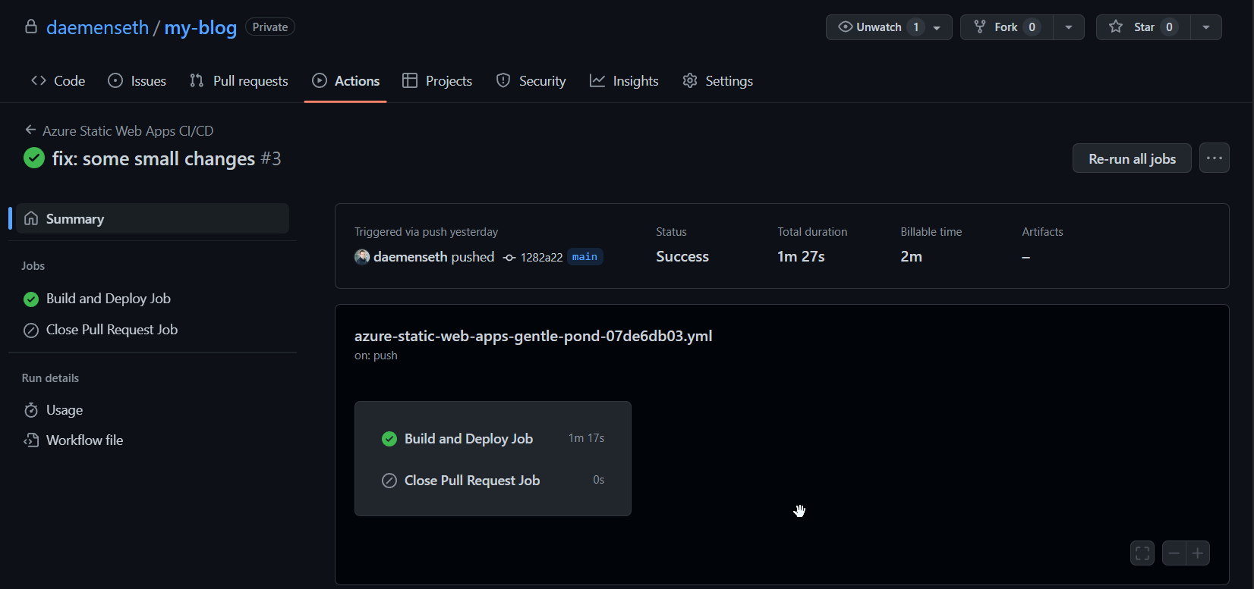Click the fork icon in Fork button
This screenshot has width=1254, height=589.
click(x=980, y=27)
